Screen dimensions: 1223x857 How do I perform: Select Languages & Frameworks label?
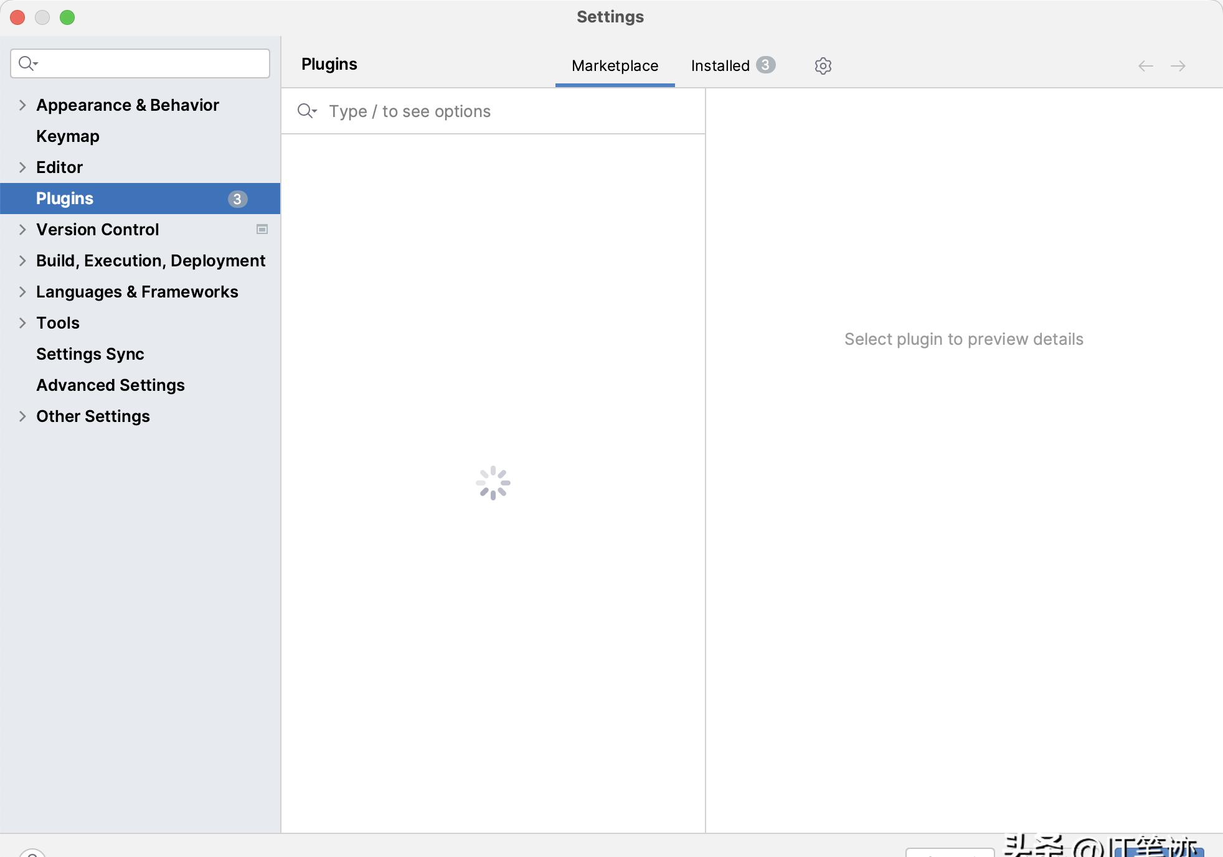[x=137, y=292]
